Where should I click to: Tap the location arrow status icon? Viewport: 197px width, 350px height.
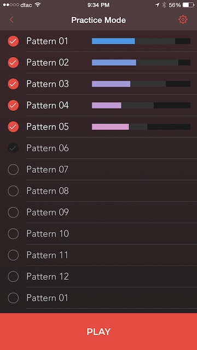(x=158, y=5)
